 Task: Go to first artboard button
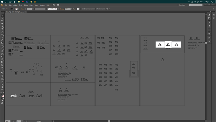pyautogui.click(x=13, y=121)
